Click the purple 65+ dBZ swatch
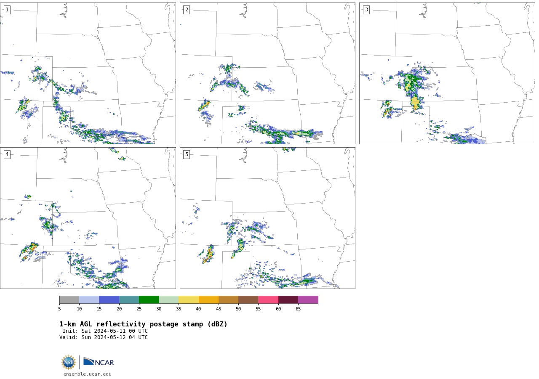This screenshot has height=379, width=539. click(x=308, y=300)
